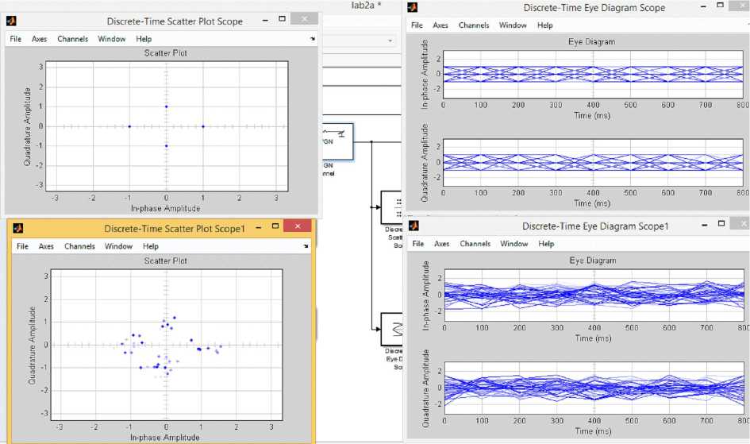Close the Discrete-Time Scatter Plot Scope1 window

pos(298,227)
